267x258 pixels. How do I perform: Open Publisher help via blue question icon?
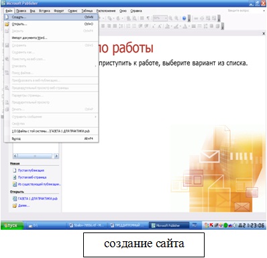[x=184, y=18]
